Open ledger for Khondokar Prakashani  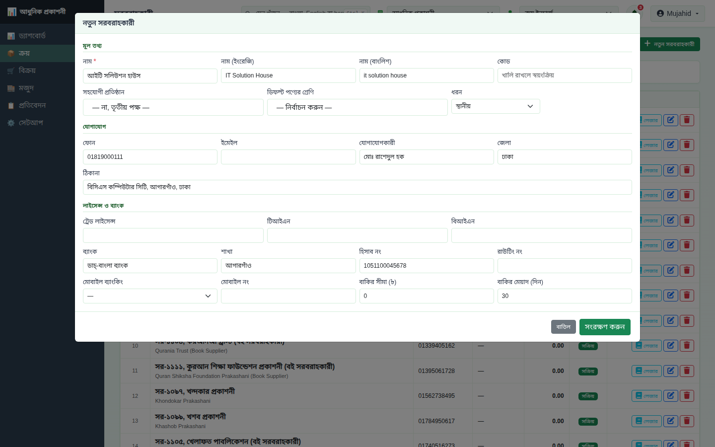click(646, 396)
